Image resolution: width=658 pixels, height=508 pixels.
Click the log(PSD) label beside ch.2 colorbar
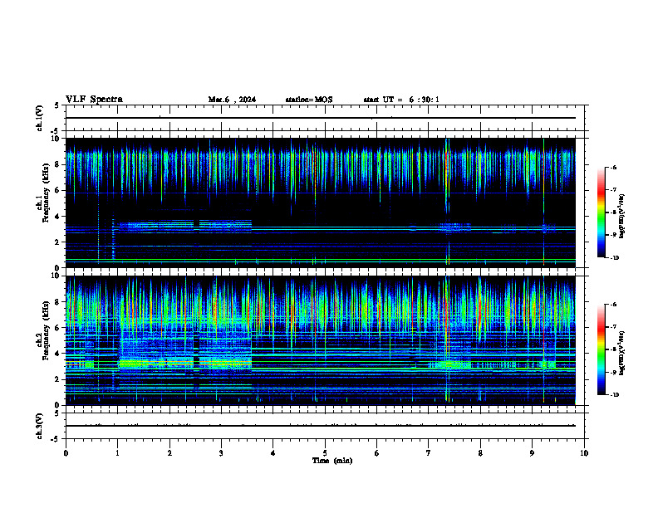coord(623,354)
